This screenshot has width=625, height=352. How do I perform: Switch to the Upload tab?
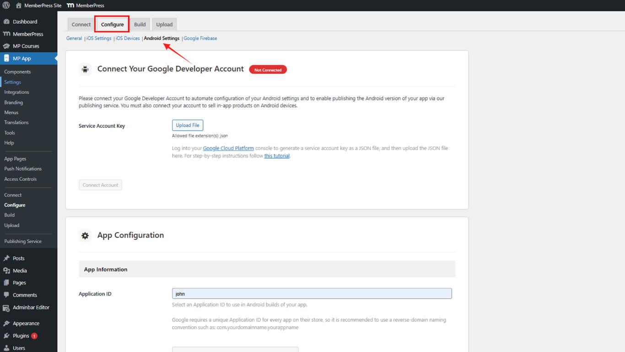pyautogui.click(x=164, y=25)
